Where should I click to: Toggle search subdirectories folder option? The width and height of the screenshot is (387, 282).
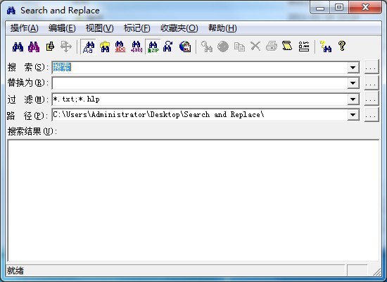pyautogui.click(x=105, y=47)
